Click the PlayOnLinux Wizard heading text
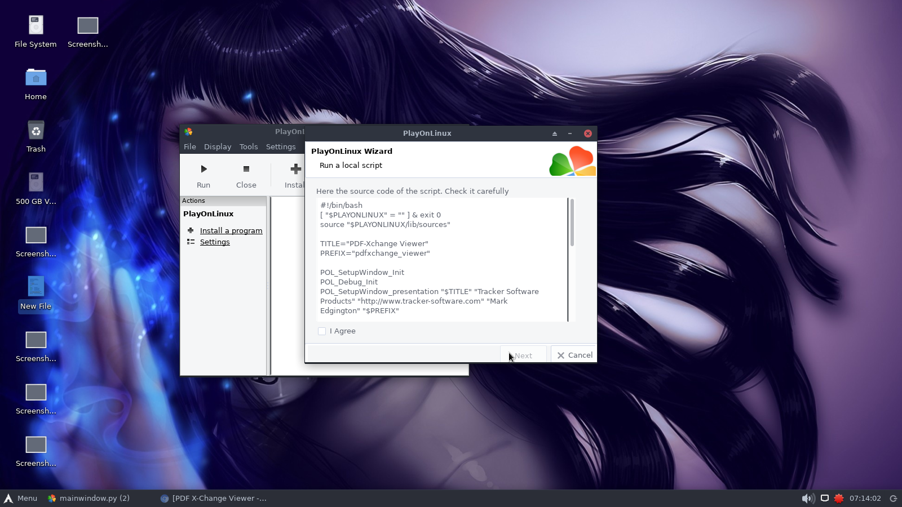This screenshot has height=507, width=902. click(352, 151)
